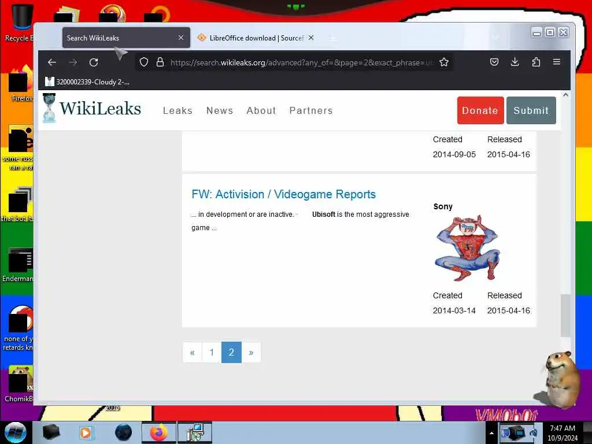Click the WikiLeaks hourglass logo
The image size is (592, 444).
(x=49, y=109)
